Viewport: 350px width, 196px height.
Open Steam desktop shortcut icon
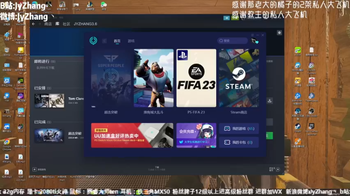click(x=298, y=128)
